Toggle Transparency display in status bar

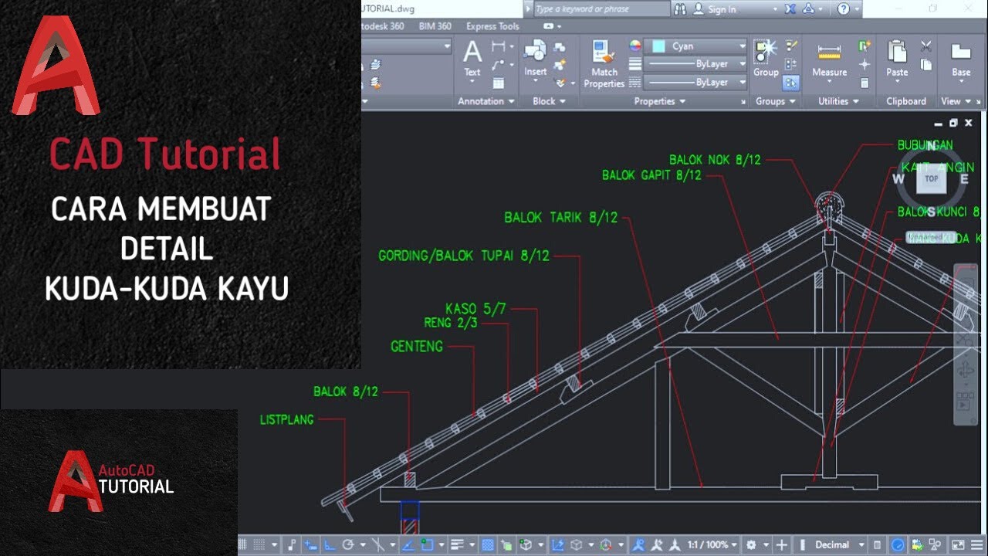(x=488, y=545)
